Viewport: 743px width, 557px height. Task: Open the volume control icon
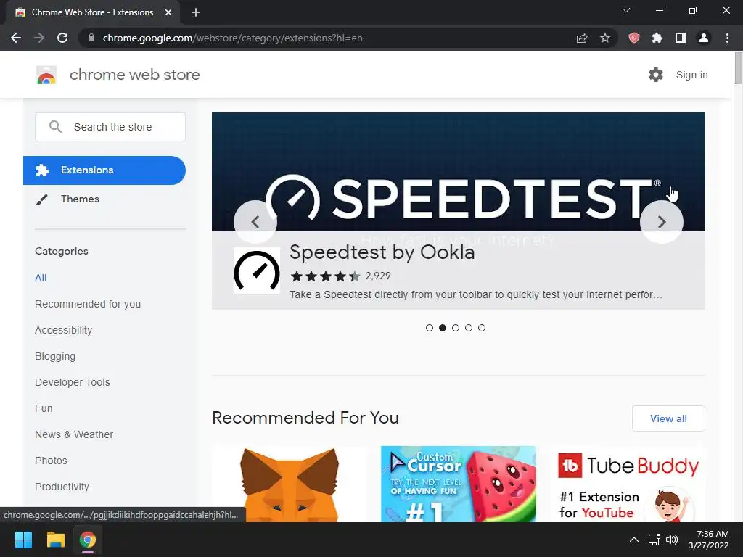[x=671, y=540]
